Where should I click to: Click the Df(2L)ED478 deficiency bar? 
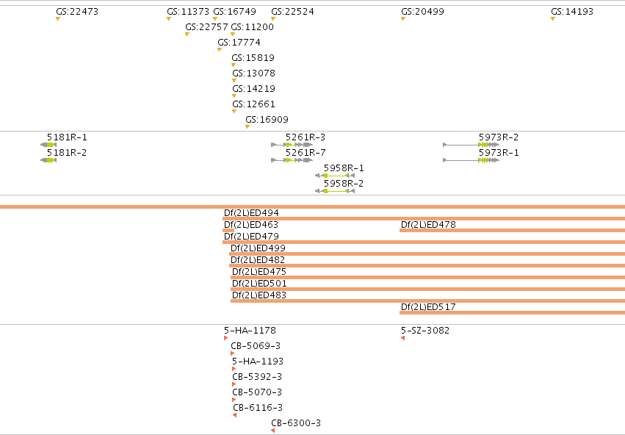[512, 231]
